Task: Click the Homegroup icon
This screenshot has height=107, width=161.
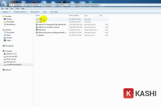Action: click(x=3, y=46)
